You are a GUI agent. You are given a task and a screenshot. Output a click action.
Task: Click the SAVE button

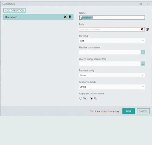(129, 111)
